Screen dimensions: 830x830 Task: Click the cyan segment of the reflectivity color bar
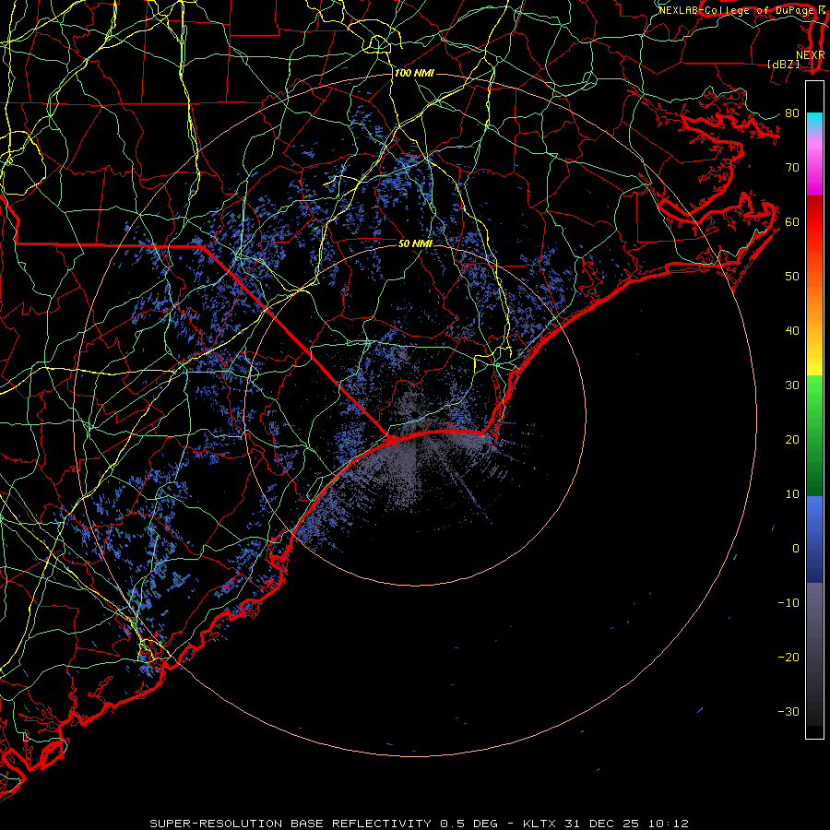point(814,122)
